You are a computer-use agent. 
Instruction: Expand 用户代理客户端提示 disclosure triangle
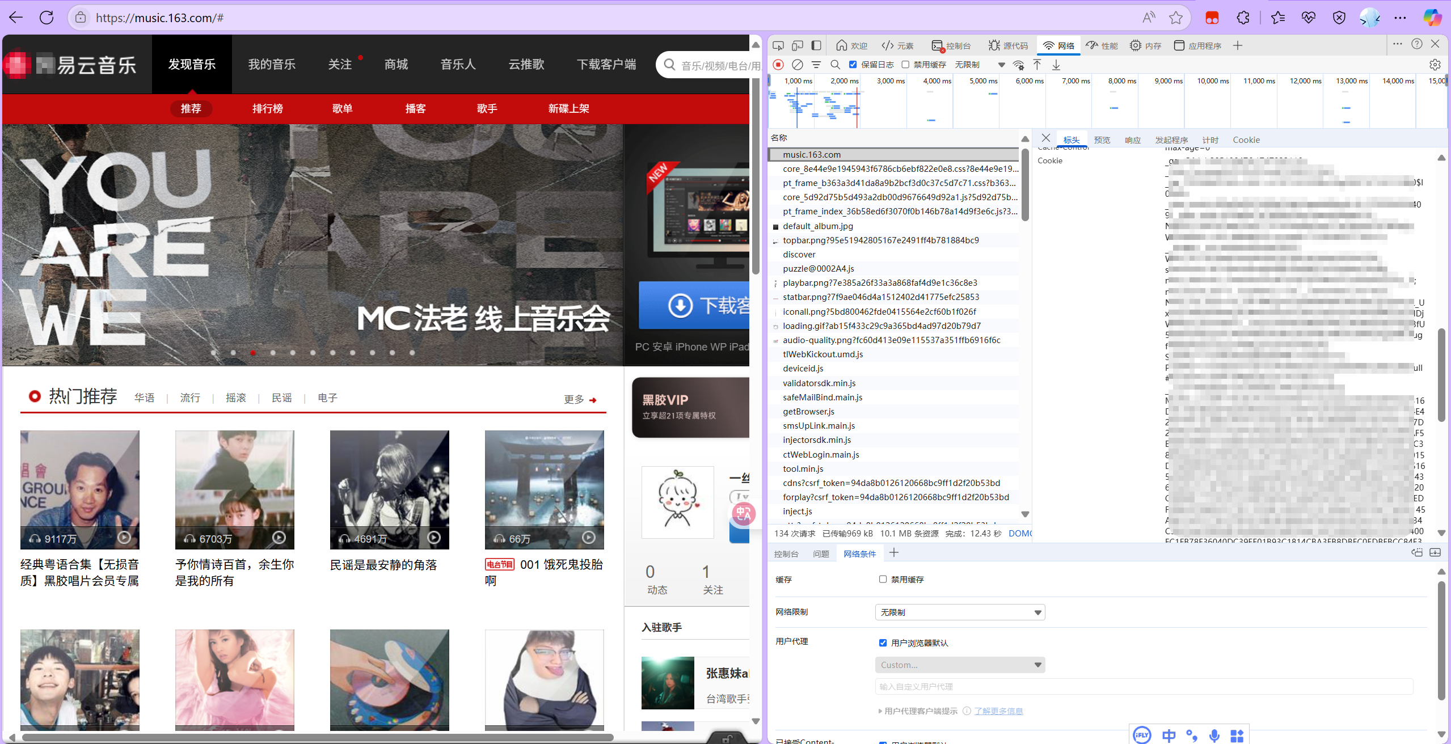(x=880, y=711)
